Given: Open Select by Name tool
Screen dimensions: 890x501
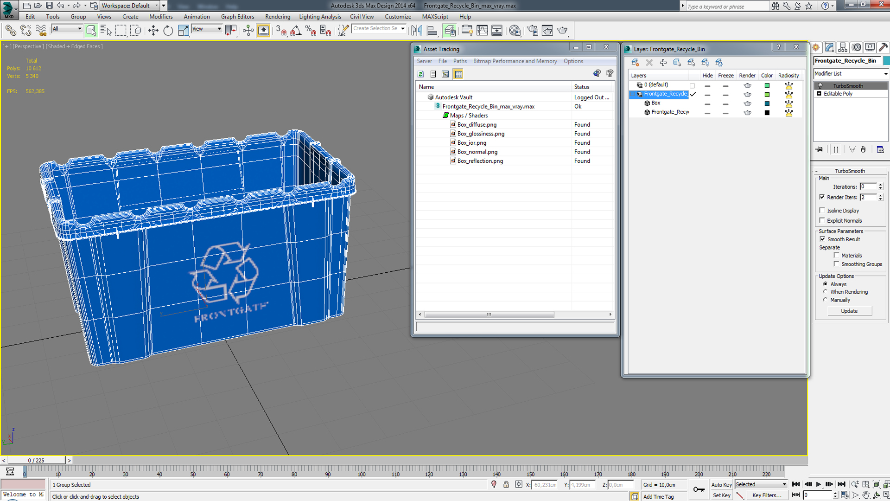Looking at the screenshot, I should coord(106,31).
